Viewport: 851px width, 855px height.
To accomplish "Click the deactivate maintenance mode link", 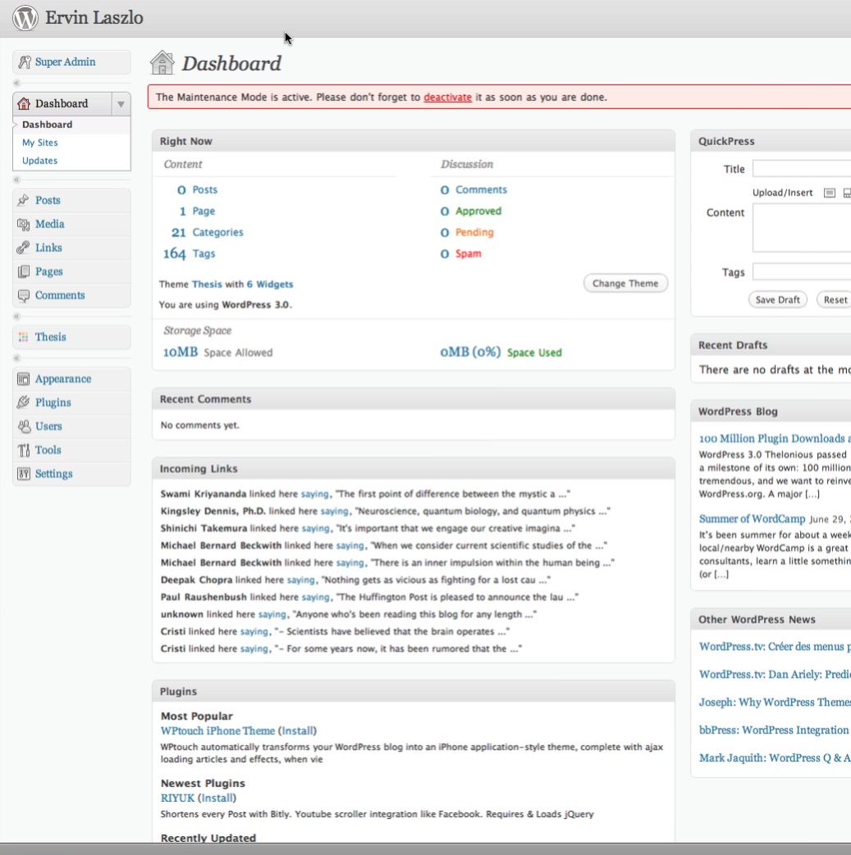I will (x=447, y=97).
